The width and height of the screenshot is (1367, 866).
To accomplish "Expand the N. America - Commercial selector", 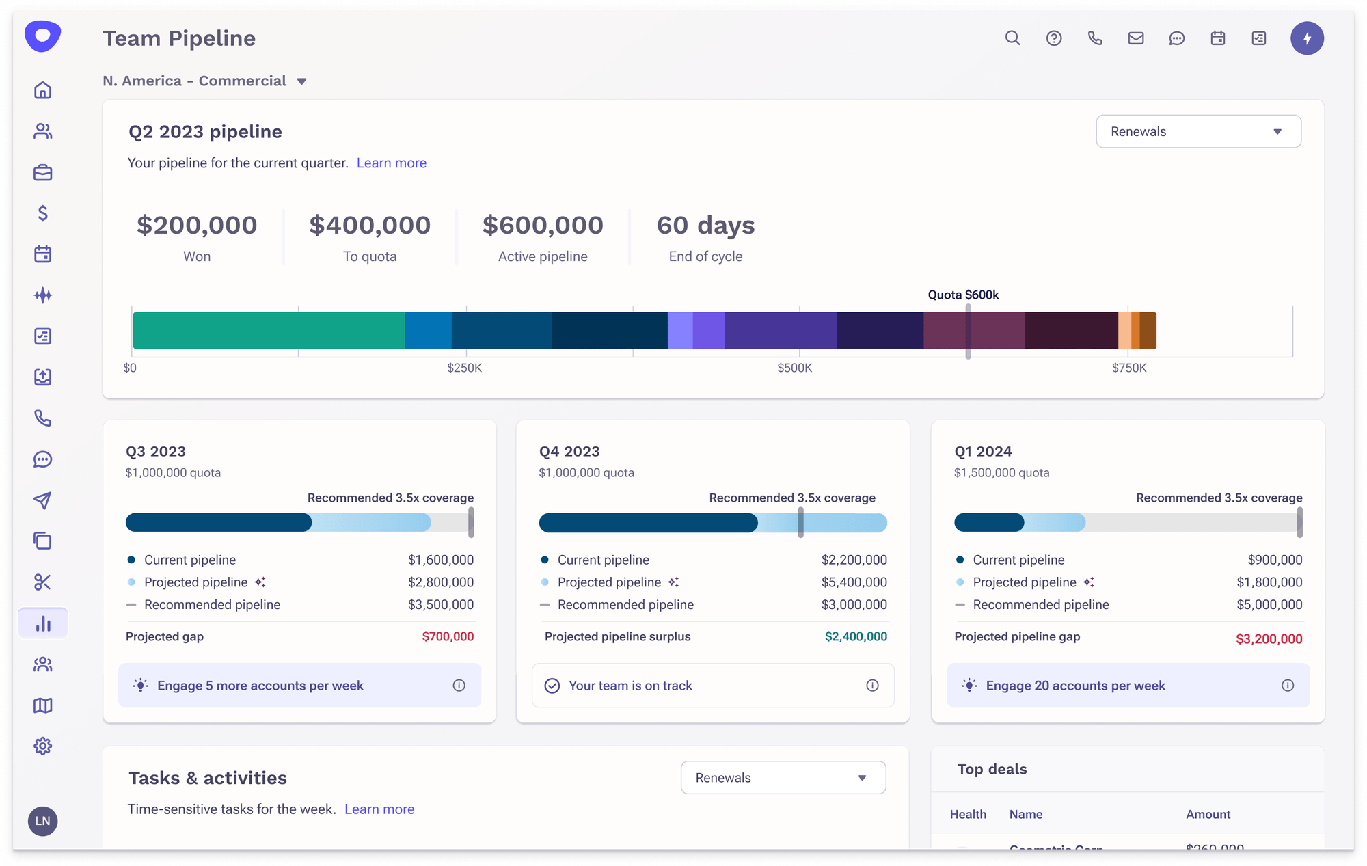I will pyautogui.click(x=205, y=81).
